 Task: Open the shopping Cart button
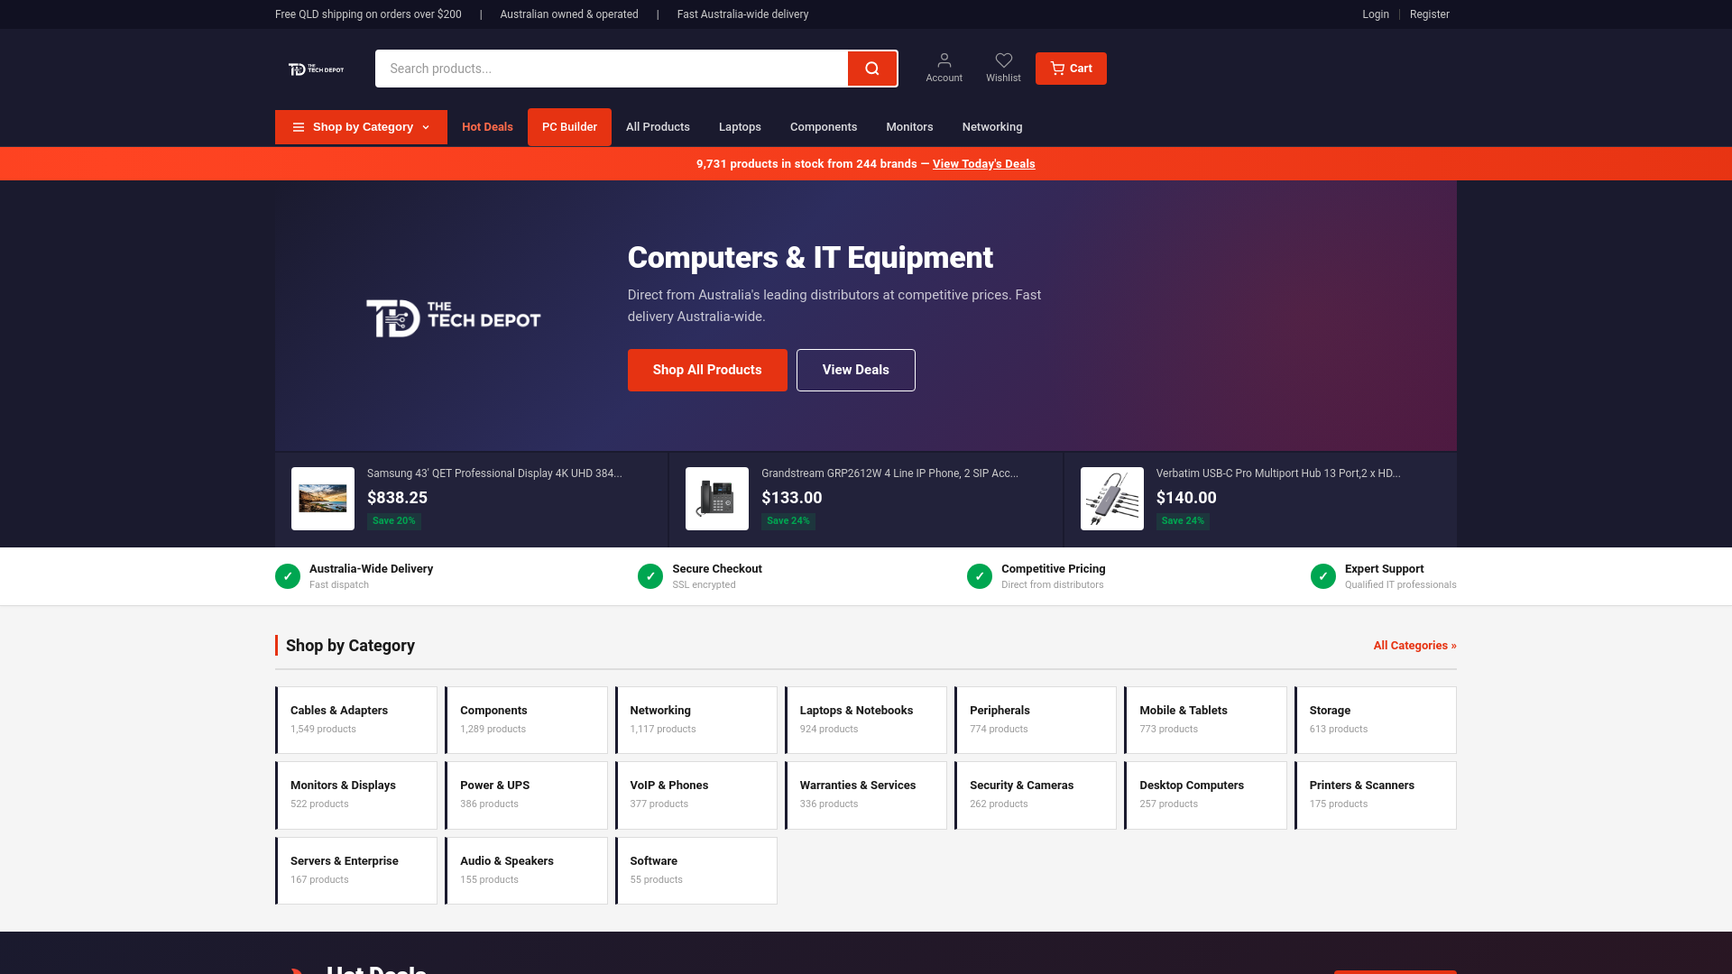(x=1071, y=69)
